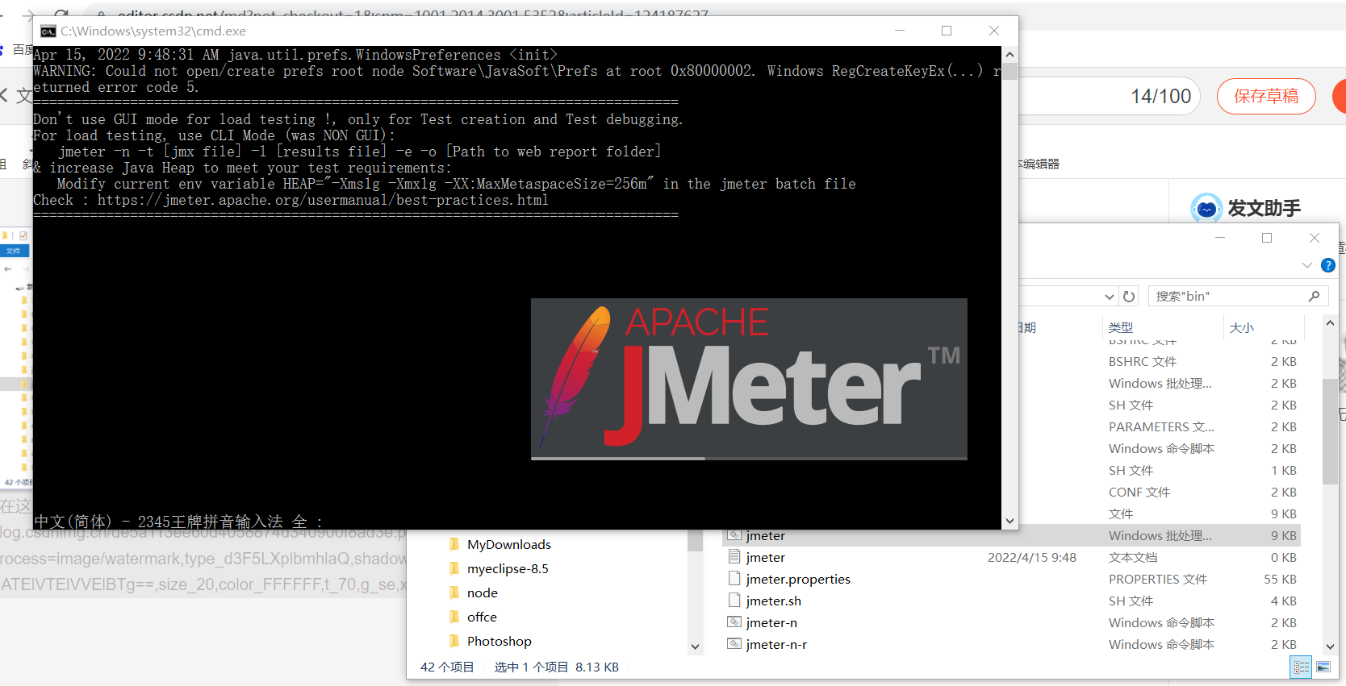Click the jmeter-n command script icon
The image size is (1346, 686).
734,622
